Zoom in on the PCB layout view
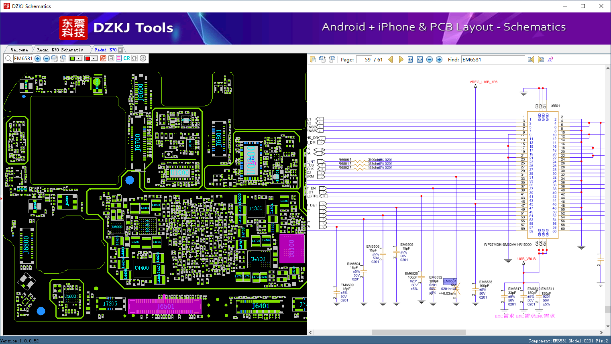611x344 pixels. click(38, 59)
